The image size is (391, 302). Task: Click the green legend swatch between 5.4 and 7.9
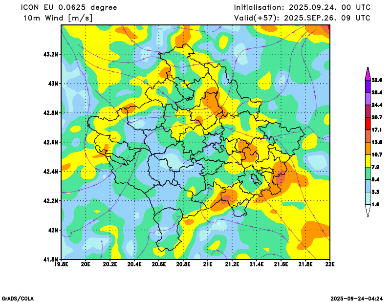368,173
